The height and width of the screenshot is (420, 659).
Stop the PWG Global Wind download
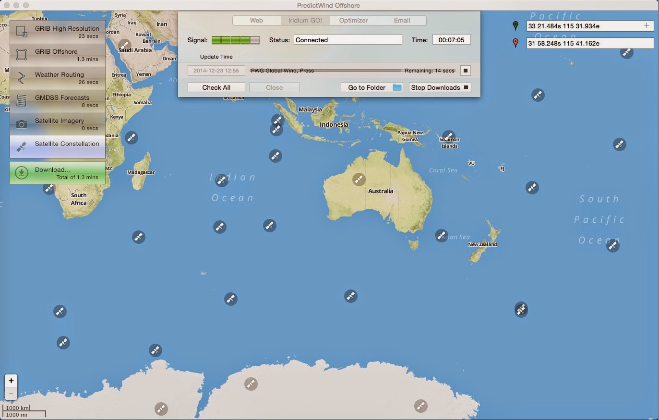(466, 71)
